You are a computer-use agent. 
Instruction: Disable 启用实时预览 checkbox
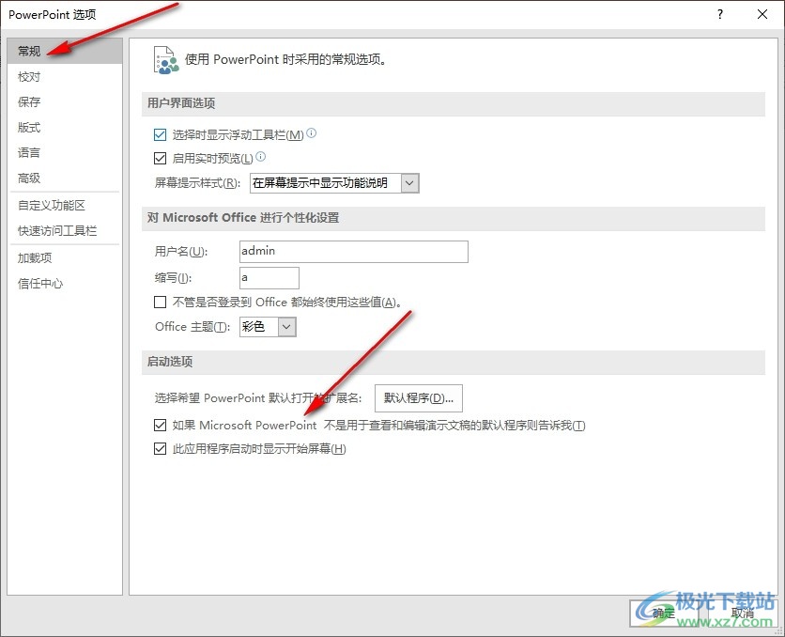[x=160, y=159]
